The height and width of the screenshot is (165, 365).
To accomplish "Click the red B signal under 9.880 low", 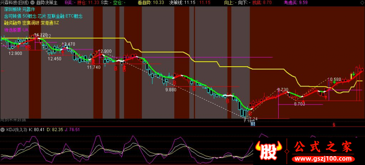I will [174, 83].
